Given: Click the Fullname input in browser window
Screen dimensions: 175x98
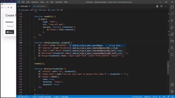Looking at the screenshot, I should tap(11, 26).
